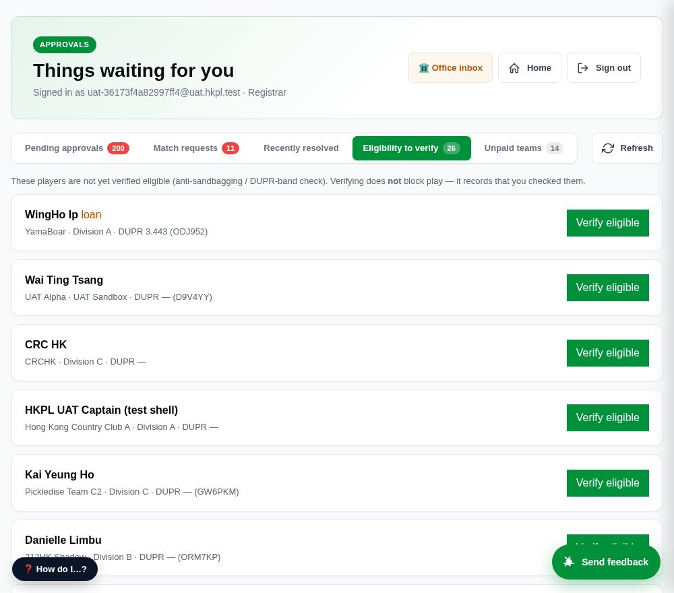This screenshot has width=674, height=593.
Task: Verify Kai Yeung Ho as eligible
Action: 607,483
